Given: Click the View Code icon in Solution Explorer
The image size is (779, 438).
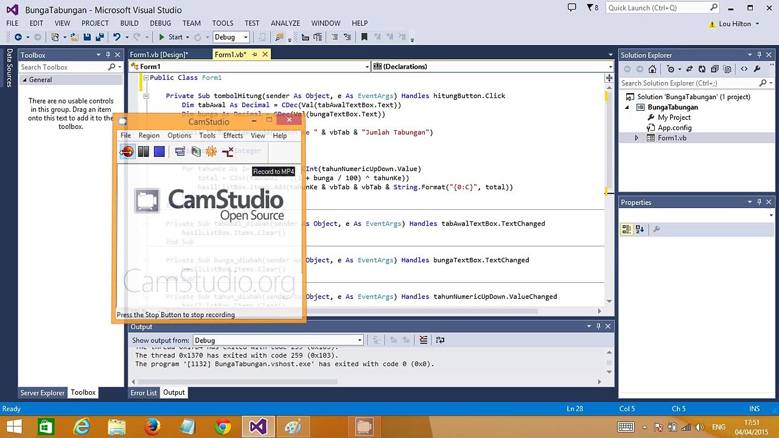Looking at the screenshot, I should [744, 69].
